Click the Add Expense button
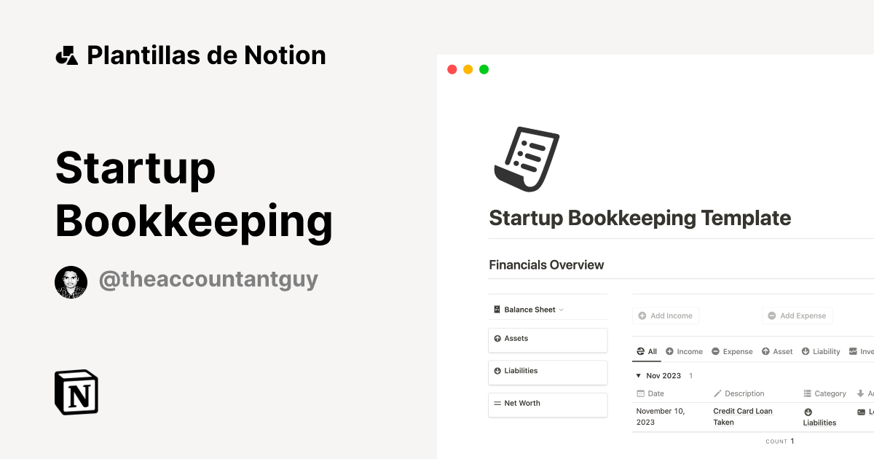Image resolution: width=874 pixels, height=459 pixels. (797, 315)
